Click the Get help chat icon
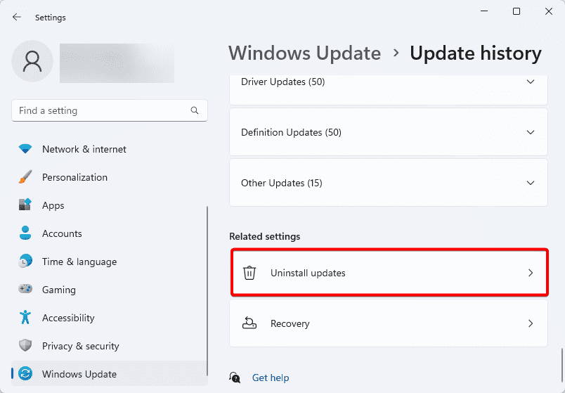The width and height of the screenshot is (565, 393). (x=235, y=378)
